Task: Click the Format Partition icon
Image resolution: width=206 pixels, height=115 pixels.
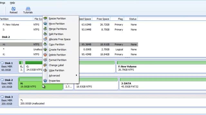Action: point(45,60)
